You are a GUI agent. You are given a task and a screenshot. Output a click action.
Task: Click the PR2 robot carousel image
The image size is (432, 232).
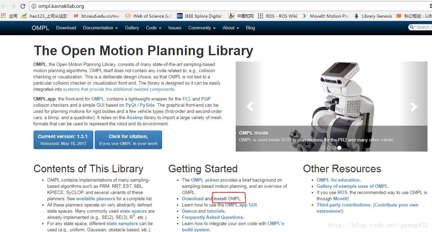click(331, 106)
